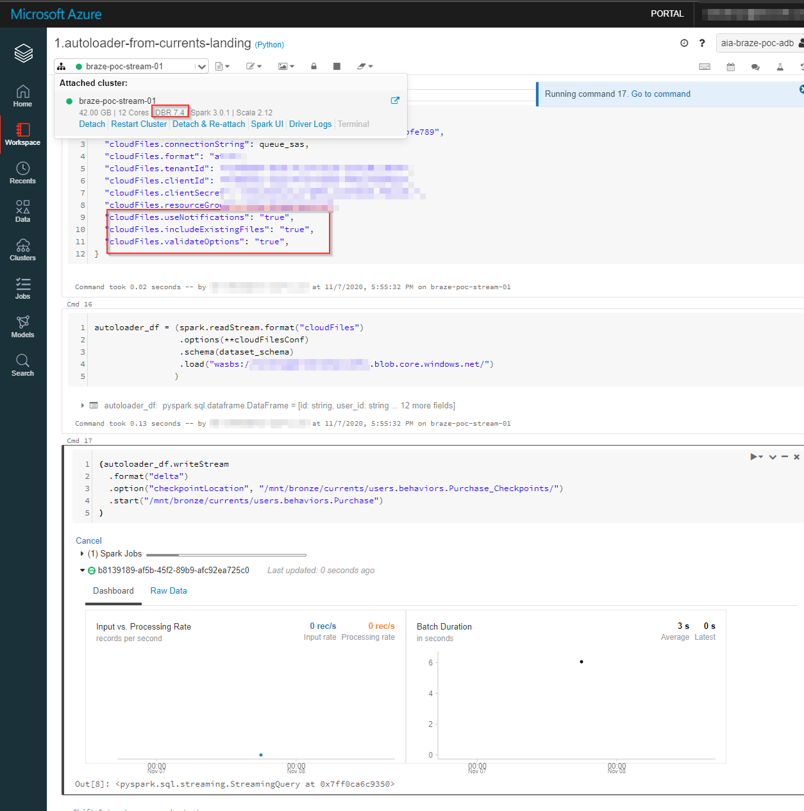The image size is (804, 811).
Task: Click the Spark Jobs progress bar
Action: 226,553
